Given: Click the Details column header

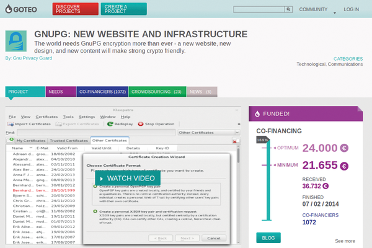Looking at the screenshot, I should 133,148.
